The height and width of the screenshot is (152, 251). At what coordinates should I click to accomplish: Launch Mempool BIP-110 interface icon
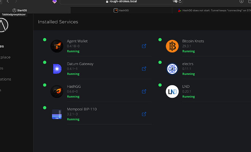144,114
